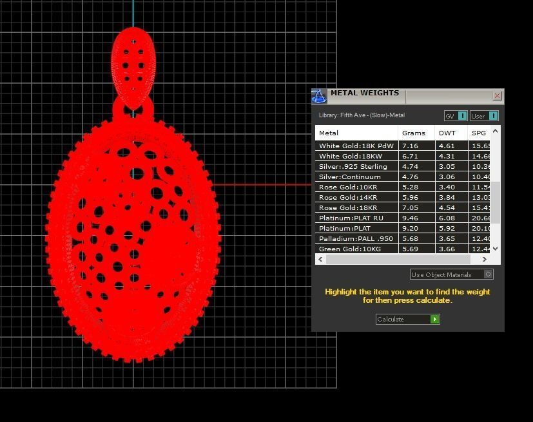Screen dimensions: 533x422
Task: Click the horizontal scrollbar thumb
Action: [x=398, y=259]
